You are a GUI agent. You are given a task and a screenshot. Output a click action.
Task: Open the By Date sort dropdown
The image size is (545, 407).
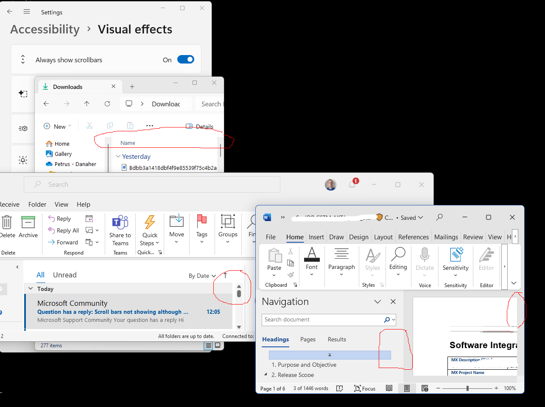(x=202, y=275)
